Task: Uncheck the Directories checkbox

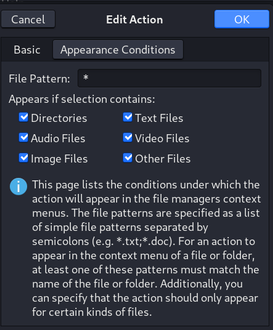Action: [23, 118]
